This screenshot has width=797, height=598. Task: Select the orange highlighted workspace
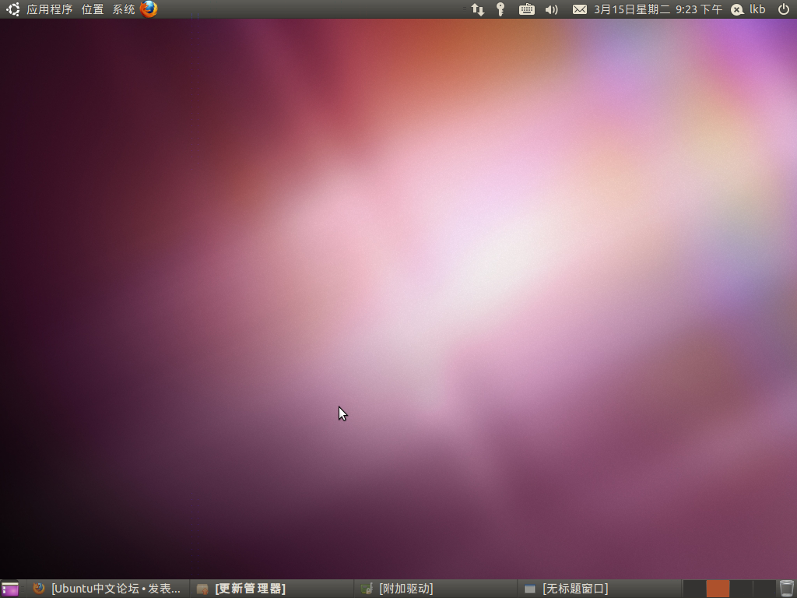pyautogui.click(x=718, y=589)
